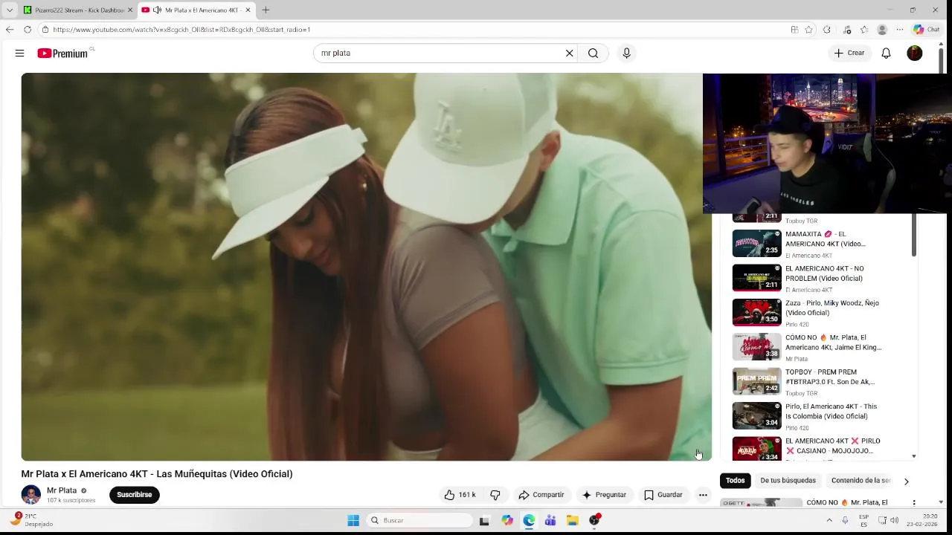Image resolution: width=952 pixels, height=535 pixels.
Task: Open Copilot Chat sidebar
Action: (x=927, y=30)
